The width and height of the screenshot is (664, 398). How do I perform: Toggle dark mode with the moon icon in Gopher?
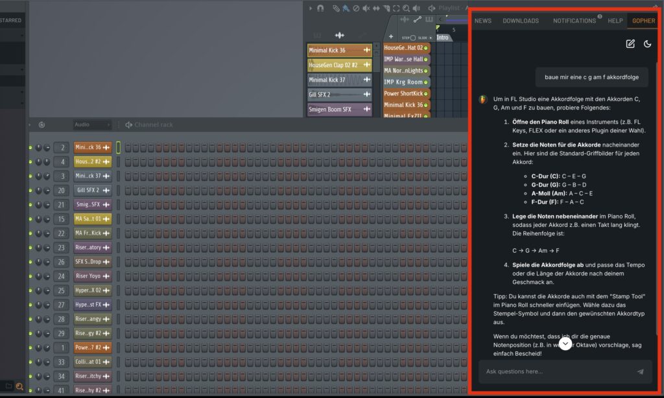[x=648, y=43]
